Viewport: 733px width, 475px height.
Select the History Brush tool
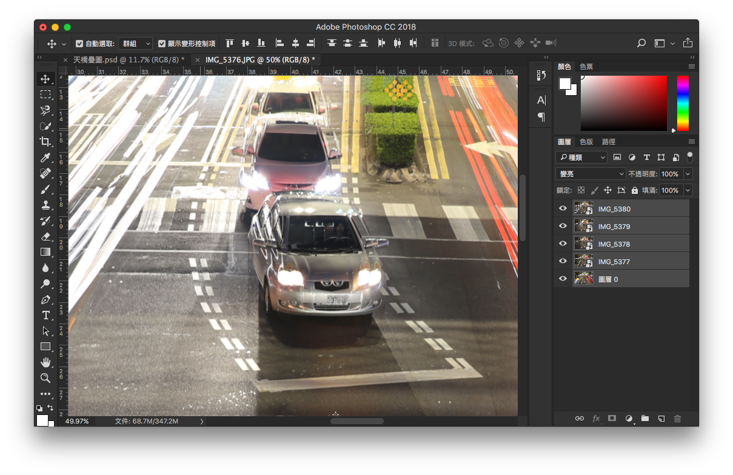[x=45, y=221]
